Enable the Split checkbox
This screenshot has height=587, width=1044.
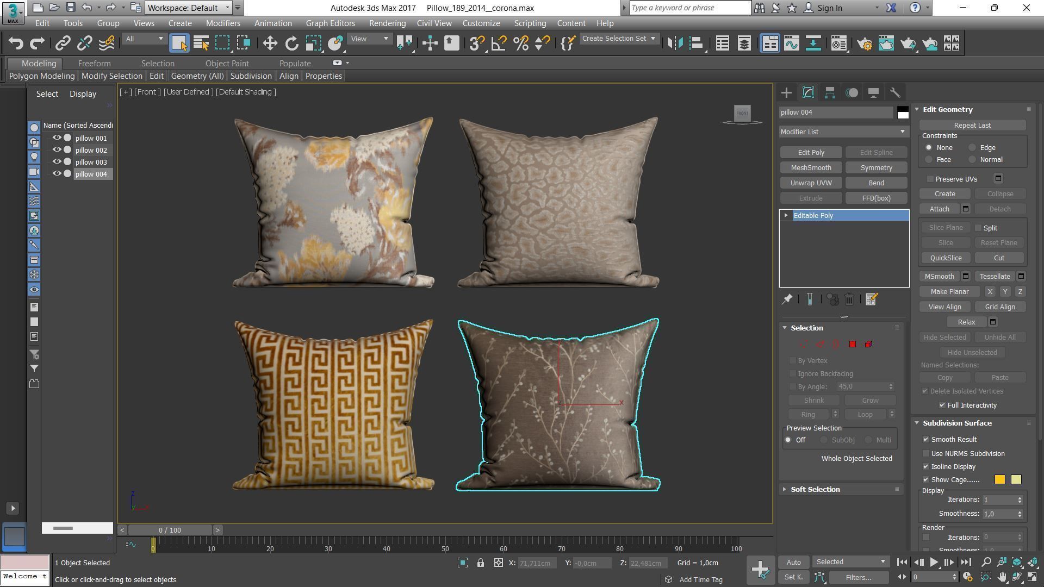[978, 228]
